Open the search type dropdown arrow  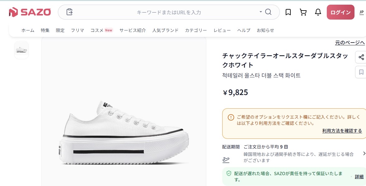tap(260, 12)
